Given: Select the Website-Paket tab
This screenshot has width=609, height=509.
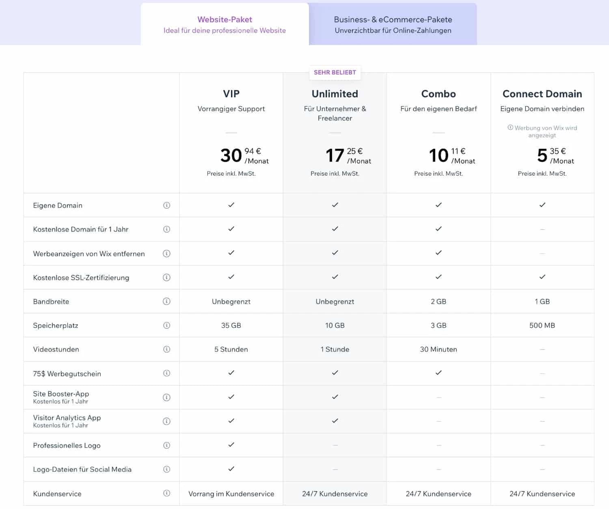Looking at the screenshot, I should (225, 24).
